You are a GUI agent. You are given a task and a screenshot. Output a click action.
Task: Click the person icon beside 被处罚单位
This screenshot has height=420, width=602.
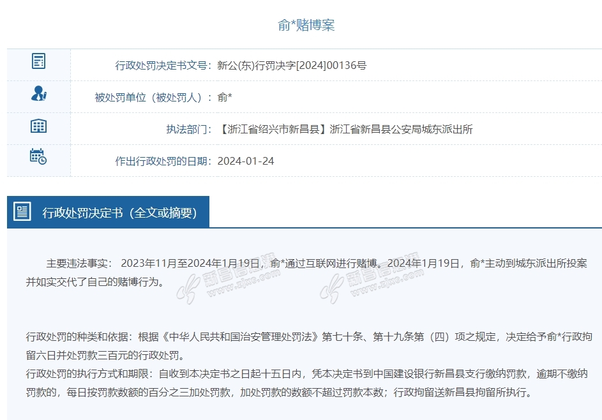(38, 94)
